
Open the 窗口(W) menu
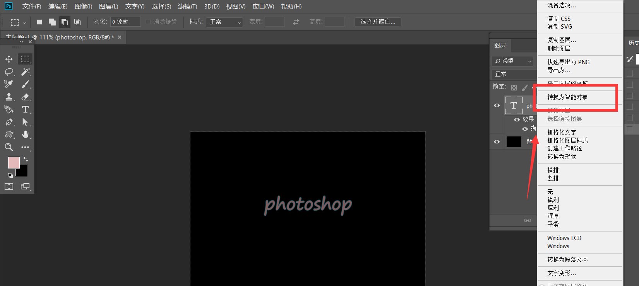pyautogui.click(x=263, y=7)
